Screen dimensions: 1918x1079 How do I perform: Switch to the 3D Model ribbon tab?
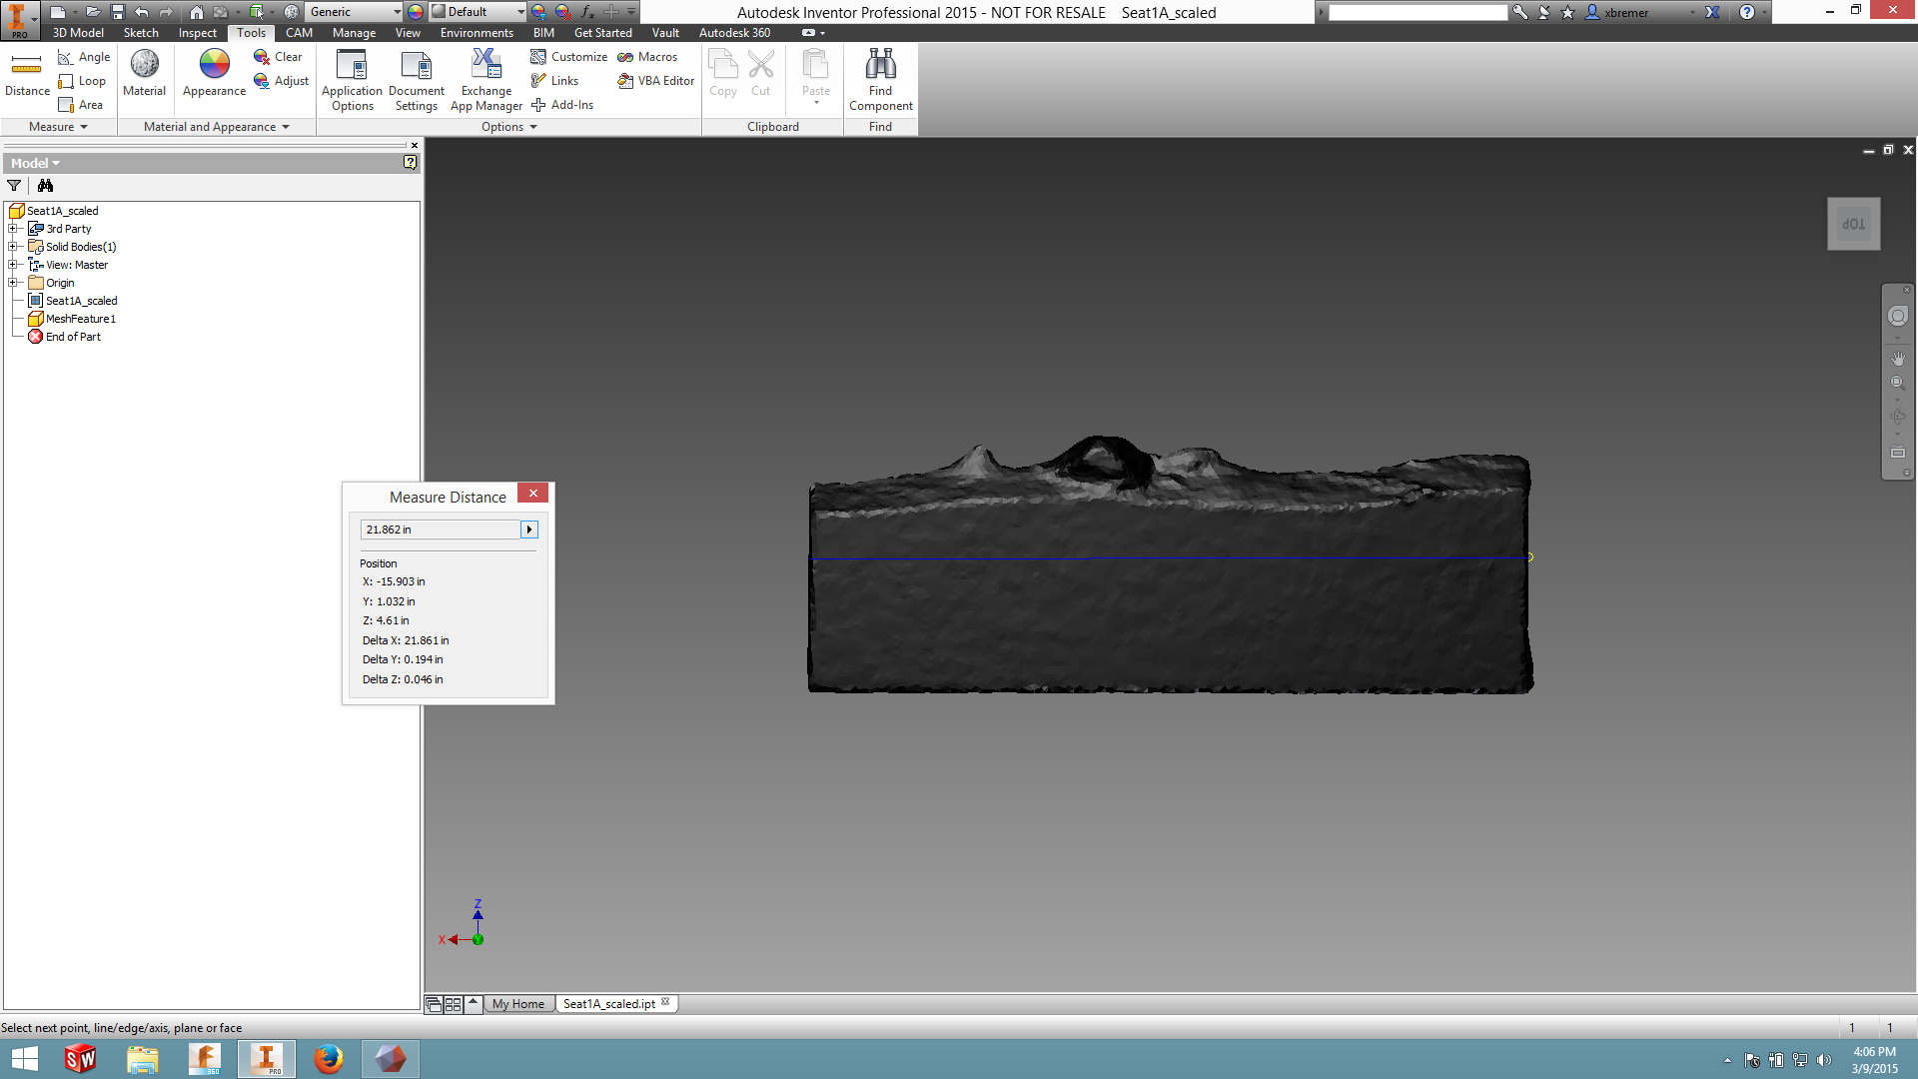(x=78, y=33)
